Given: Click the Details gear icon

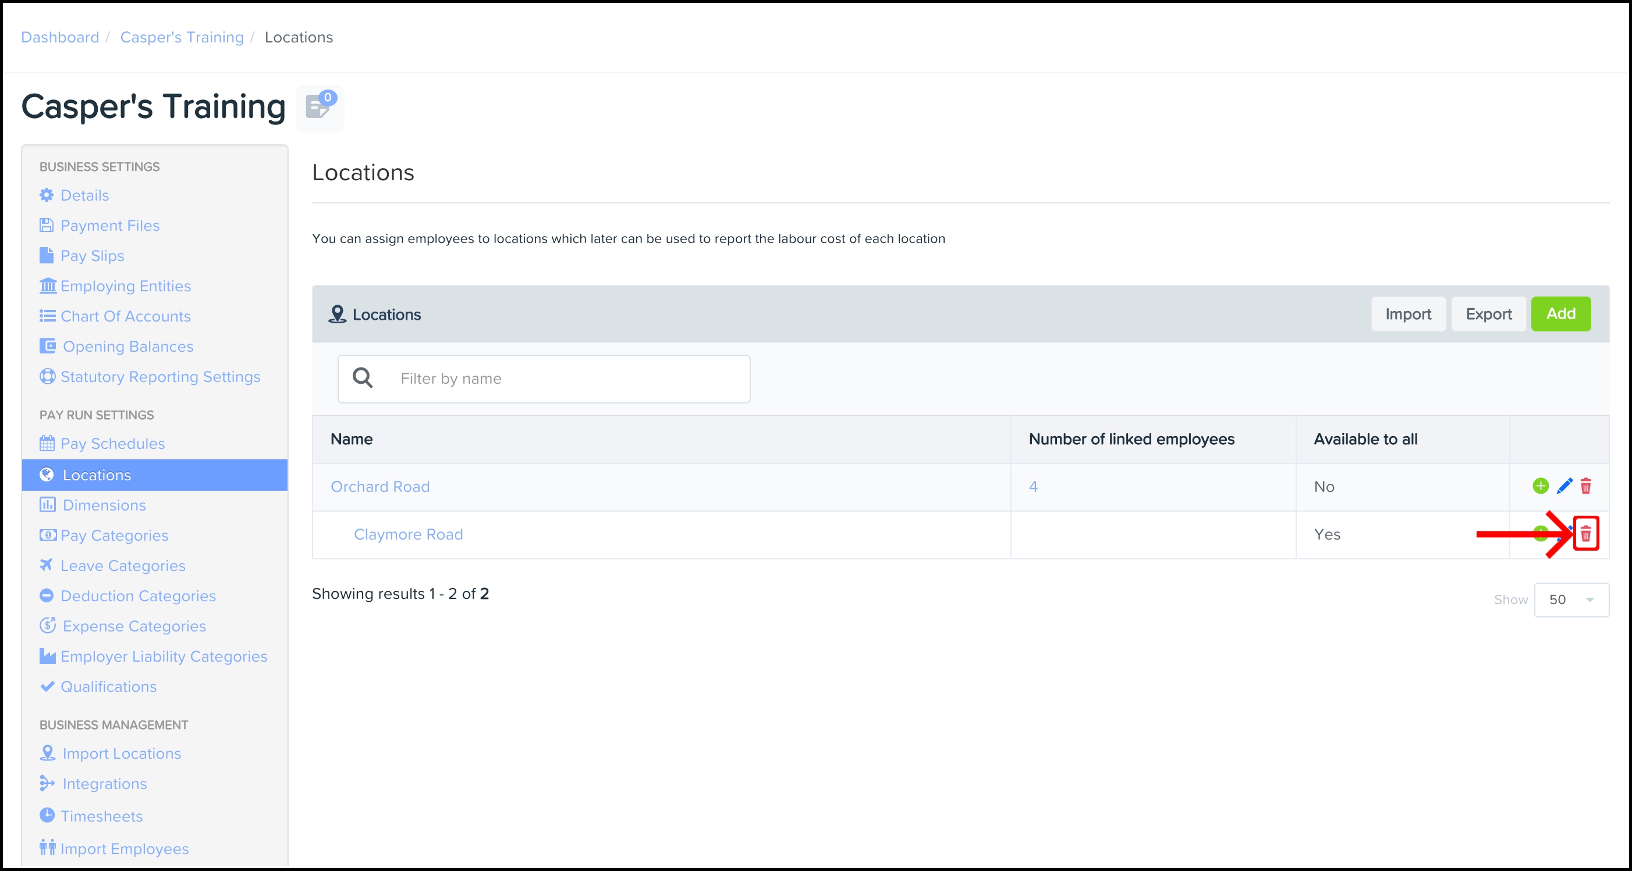Looking at the screenshot, I should 47,195.
